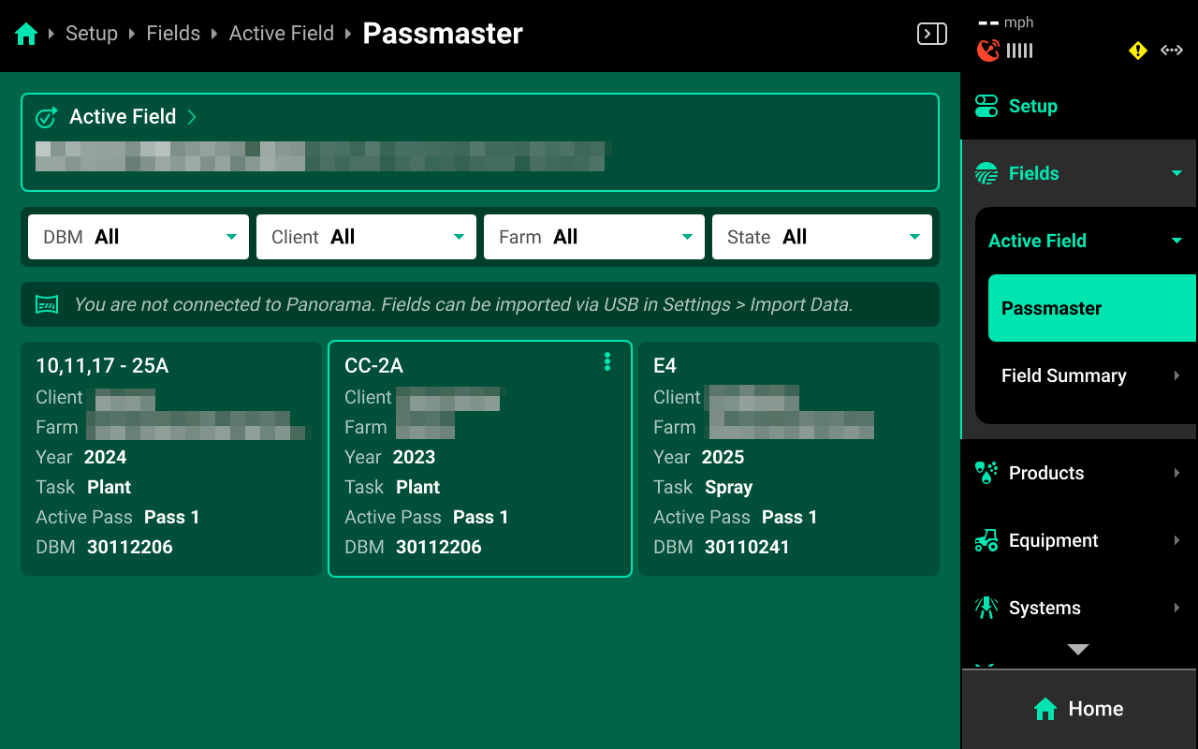The image size is (1198, 749).
Task: Expand the Products menu arrow
Action: [1177, 473]
